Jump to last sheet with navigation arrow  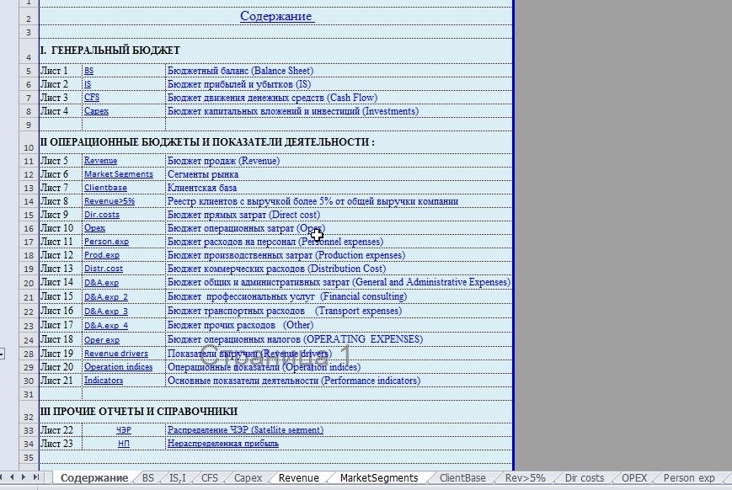coord(35,477)
